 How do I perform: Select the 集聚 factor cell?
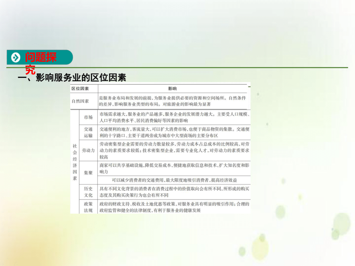[x=88, y=173]
